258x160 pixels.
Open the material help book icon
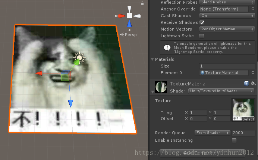[246, 84]
